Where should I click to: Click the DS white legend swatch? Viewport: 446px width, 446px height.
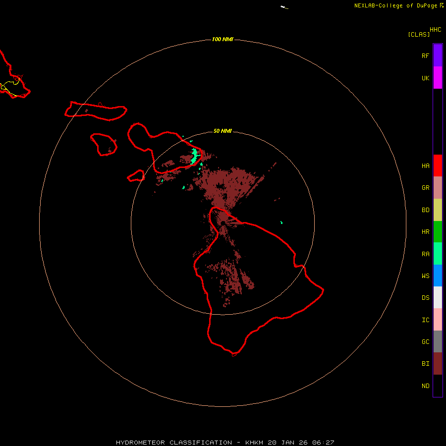(x=438, y=297)
